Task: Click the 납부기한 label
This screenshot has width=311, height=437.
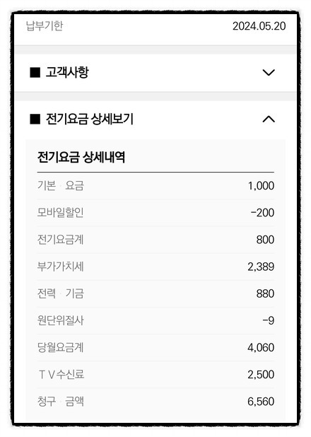Action: pos(45,25)
